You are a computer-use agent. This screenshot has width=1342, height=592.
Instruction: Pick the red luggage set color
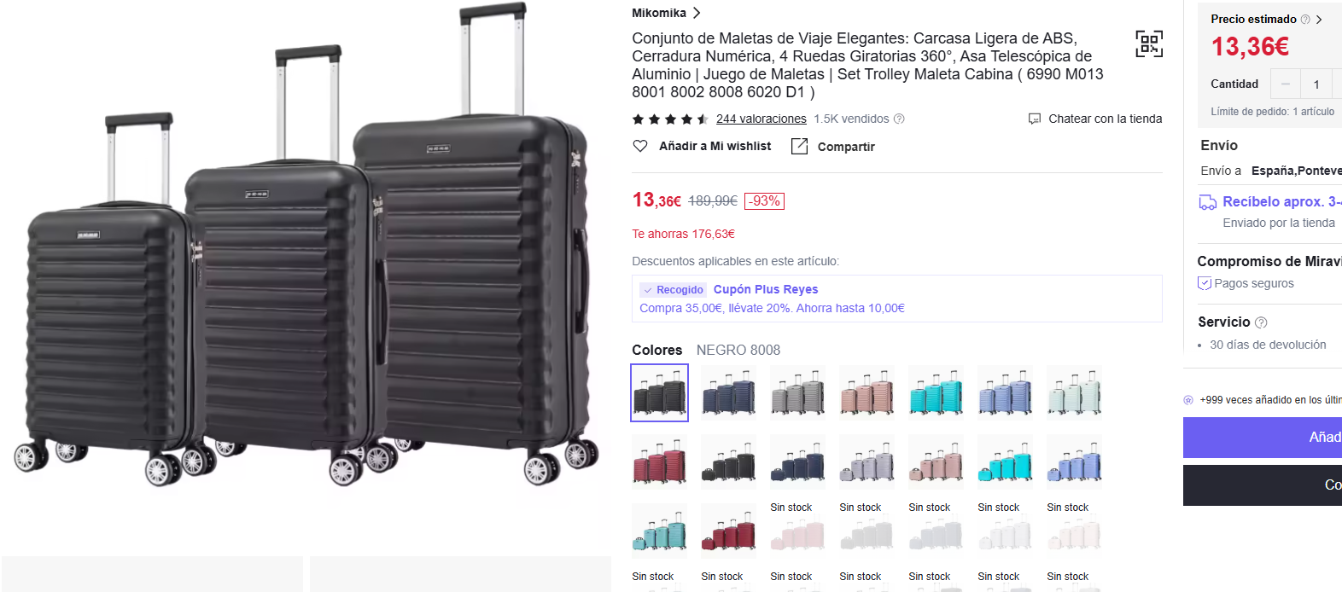(659, 461)
